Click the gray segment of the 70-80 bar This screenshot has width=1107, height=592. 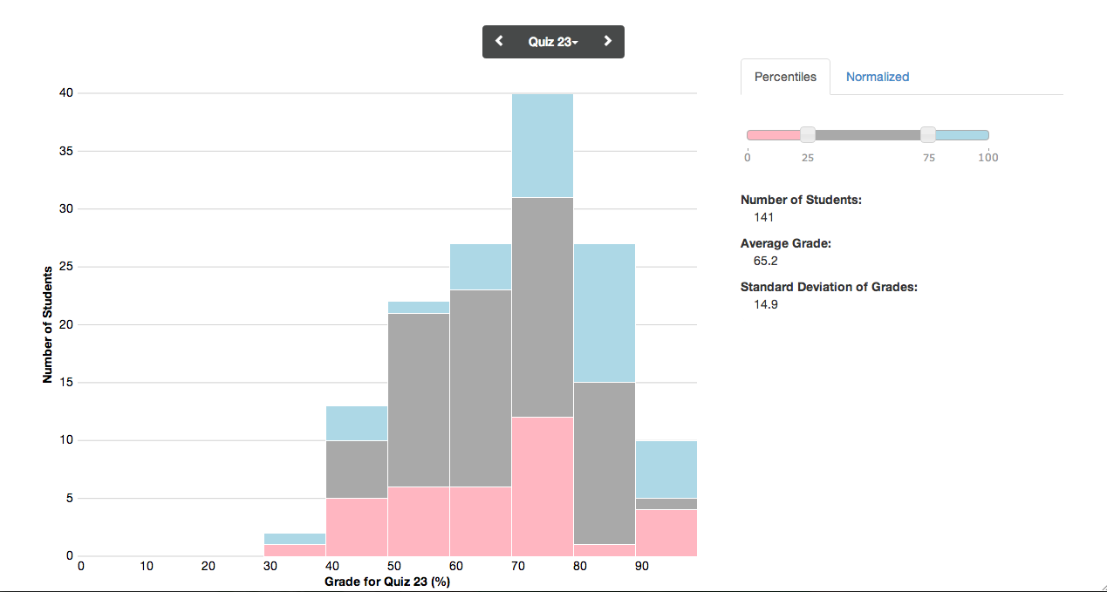[543, 307]
